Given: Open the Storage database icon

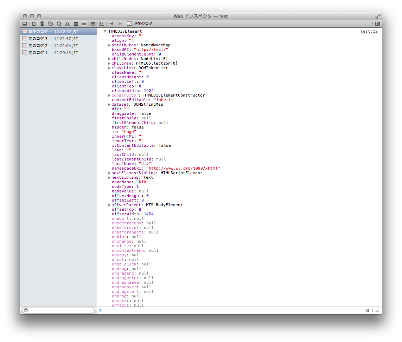Looking at the screenshot, I should 42,24.
